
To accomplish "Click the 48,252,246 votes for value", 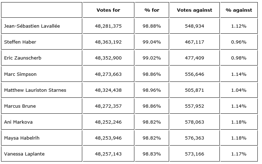I will tap(108, 122).
